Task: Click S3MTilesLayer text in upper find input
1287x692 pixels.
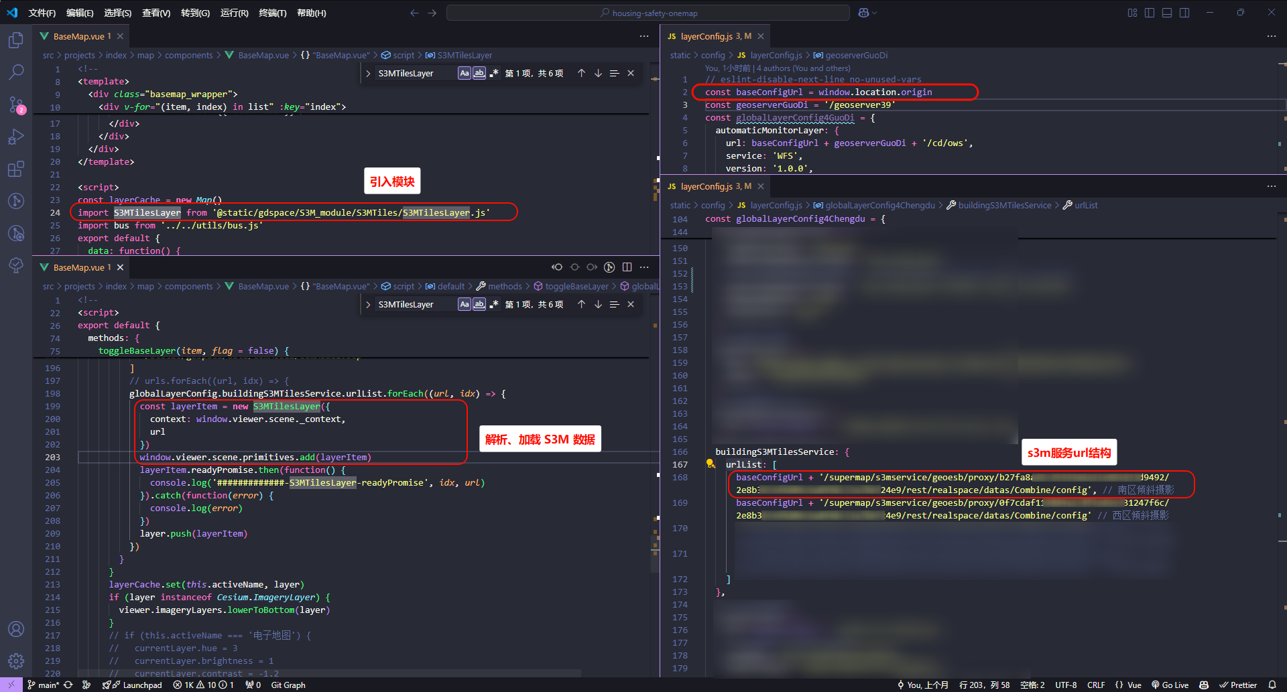Action: click(406, 73)
